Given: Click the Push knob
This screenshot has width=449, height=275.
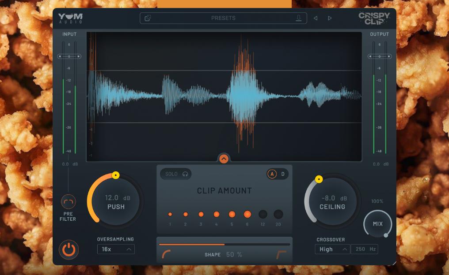Looking at the screenshot, I should [x=116, y=201].
